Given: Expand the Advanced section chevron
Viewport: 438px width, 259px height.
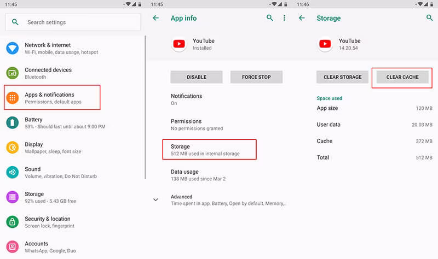Looking at the screenshot, I should click(x=155, y=199).
